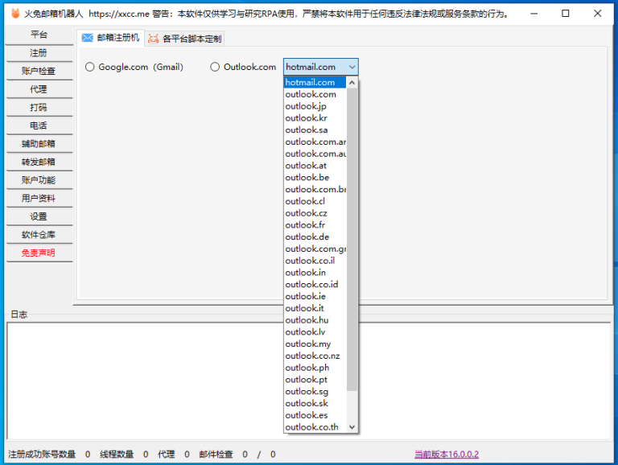The width and height of the screenshot is (618, 465).
Task: Select outlook.hu from the list
Action: tap(315, 320)
